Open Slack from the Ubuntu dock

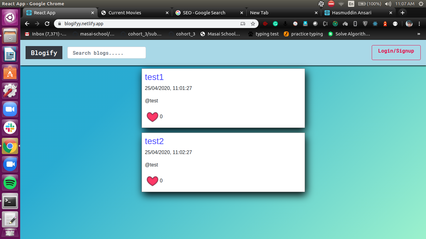(x=10, y=128)
